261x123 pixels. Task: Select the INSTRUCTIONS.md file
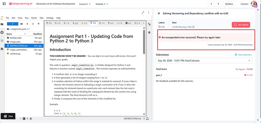click(24, 46)
